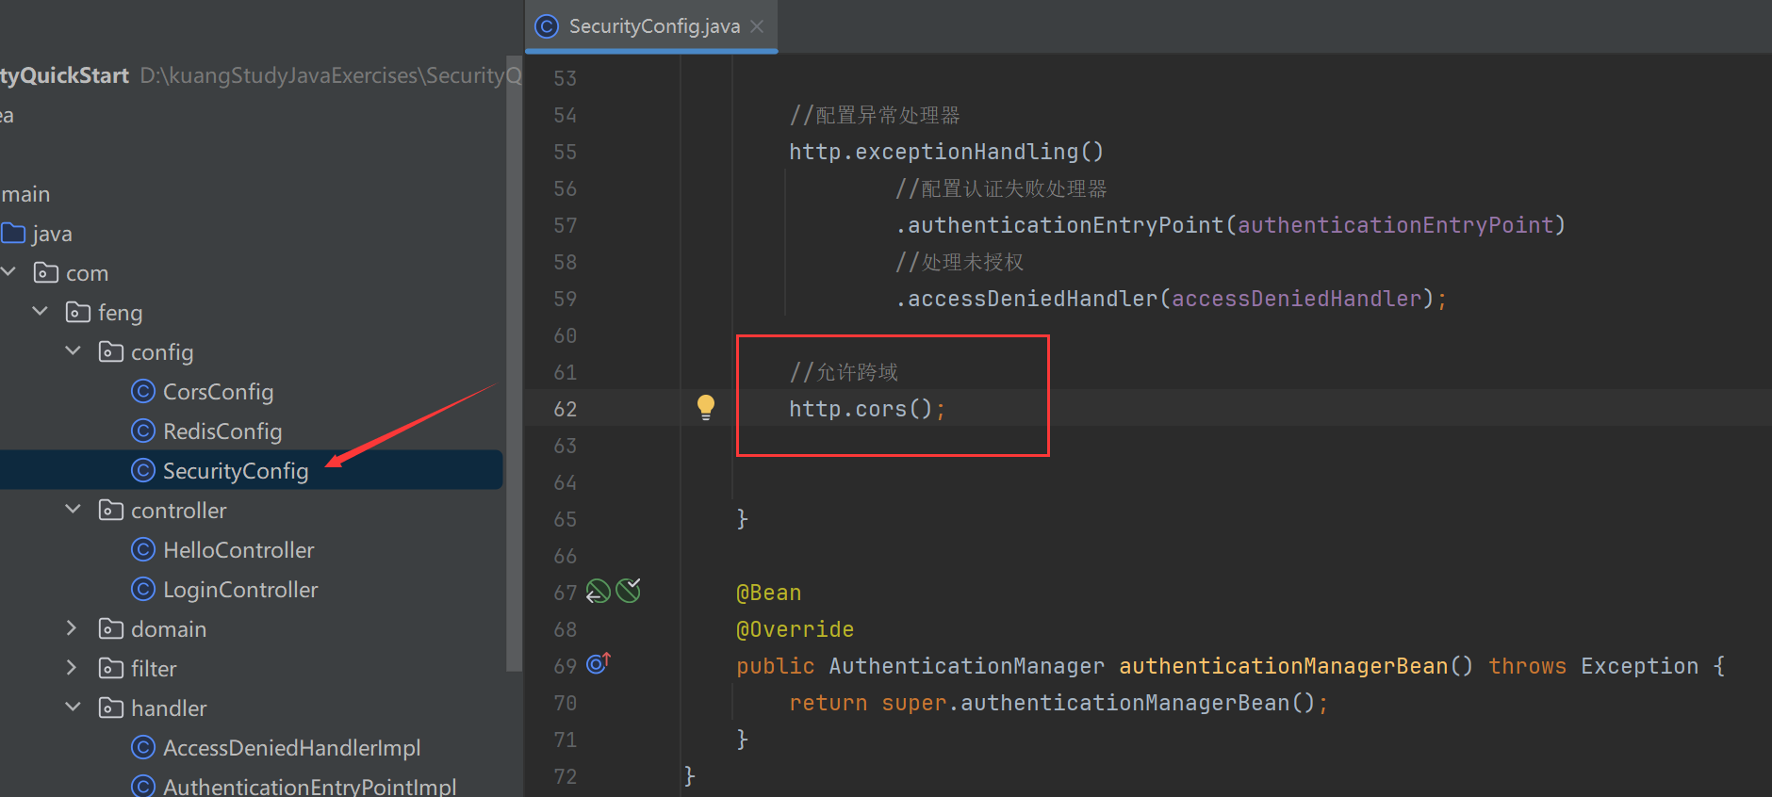Click the com package folder icon

46,272
